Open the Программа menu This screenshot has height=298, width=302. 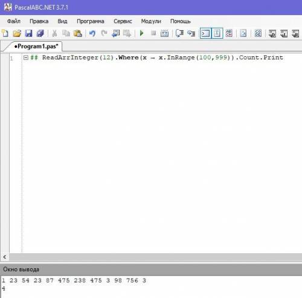(91, 21)
